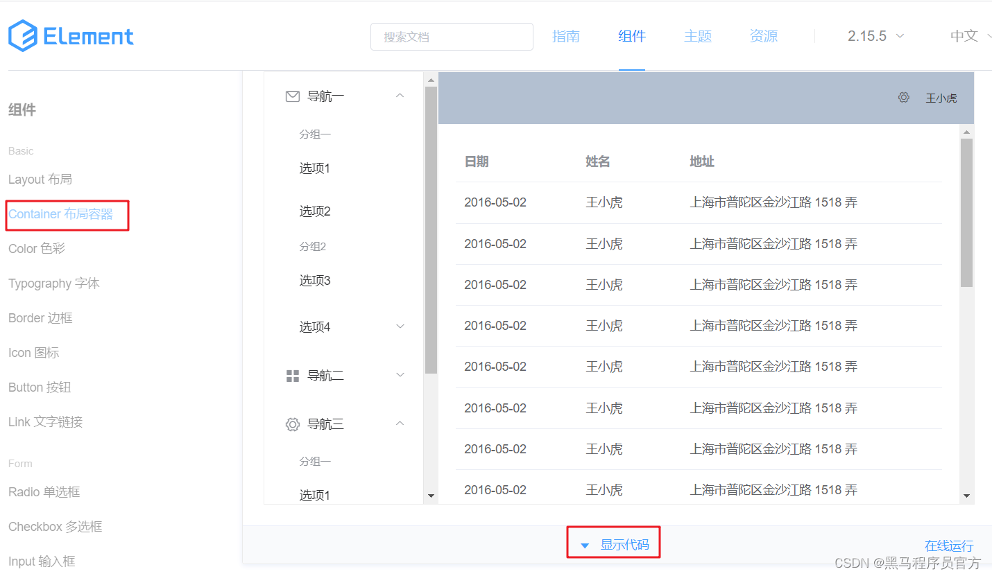Image resolution: width=992 pixels, height=576 pixels.
Task: Click the gear icon beside 导航三
Action: 292,424
